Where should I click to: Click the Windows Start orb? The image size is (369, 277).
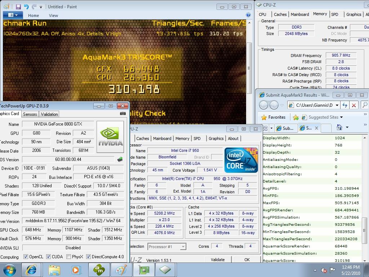pyautogui.click(x=10, y=270)
